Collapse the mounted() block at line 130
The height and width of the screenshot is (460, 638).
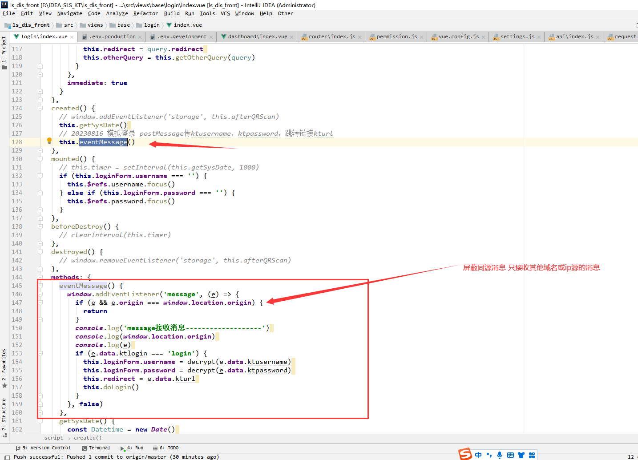40,159
